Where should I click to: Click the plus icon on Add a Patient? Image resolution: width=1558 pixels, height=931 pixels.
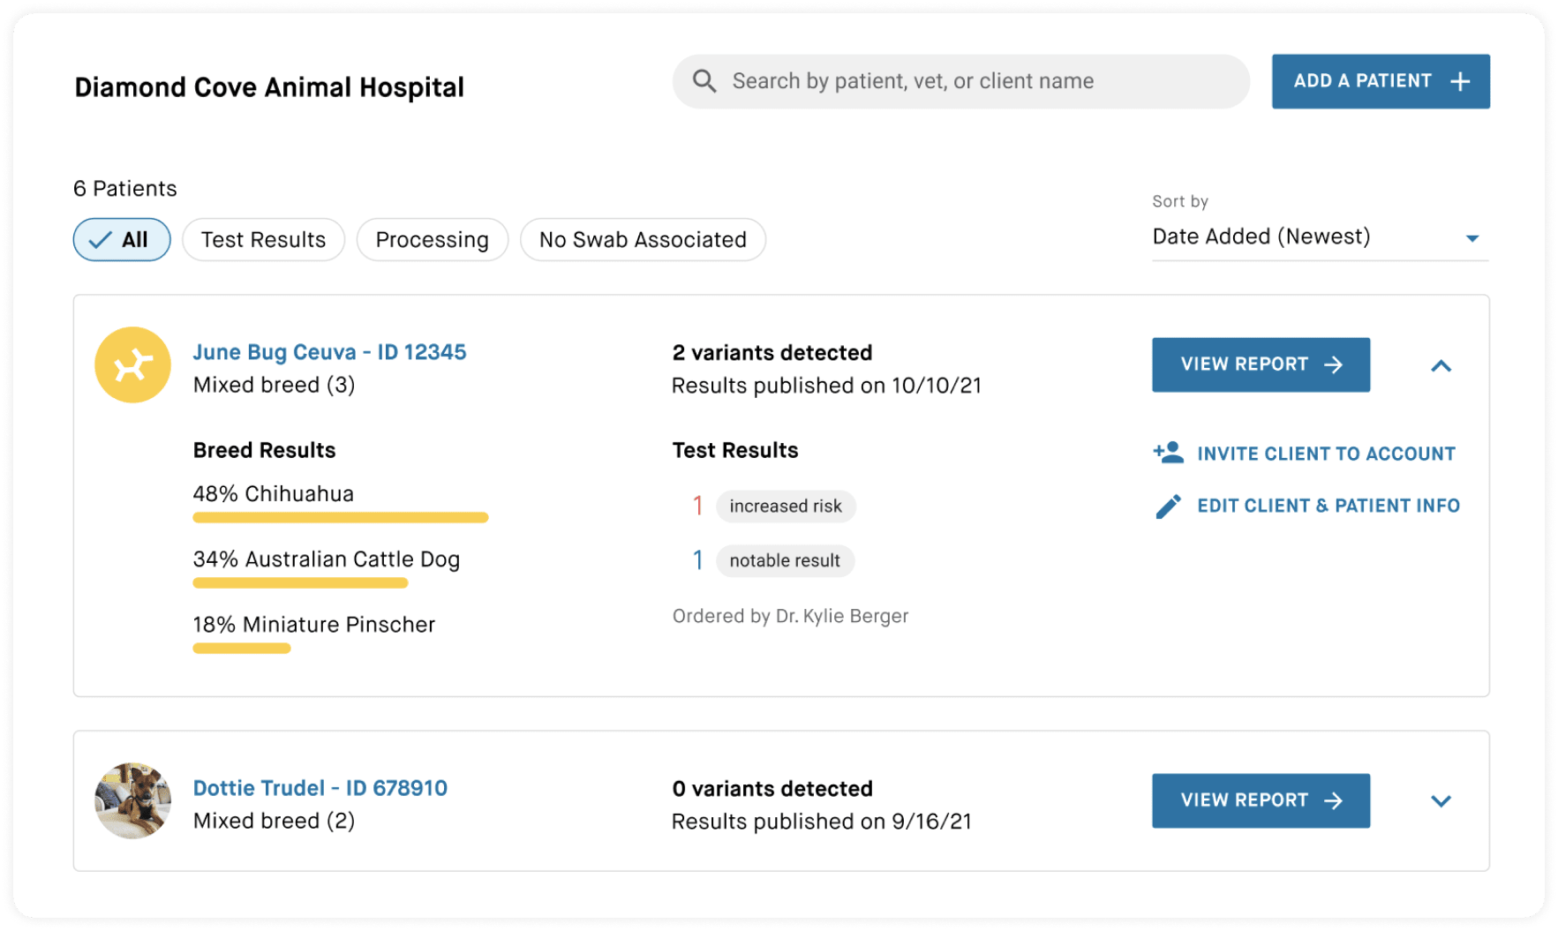(x=1460, y=81)
